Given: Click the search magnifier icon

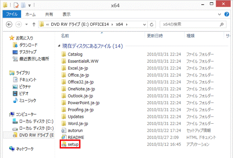Looking at the screenshot, I should pos(222,25).
